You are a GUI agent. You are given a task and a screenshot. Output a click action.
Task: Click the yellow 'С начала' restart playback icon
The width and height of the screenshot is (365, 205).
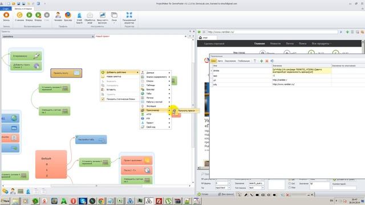(x=19, y=15)
